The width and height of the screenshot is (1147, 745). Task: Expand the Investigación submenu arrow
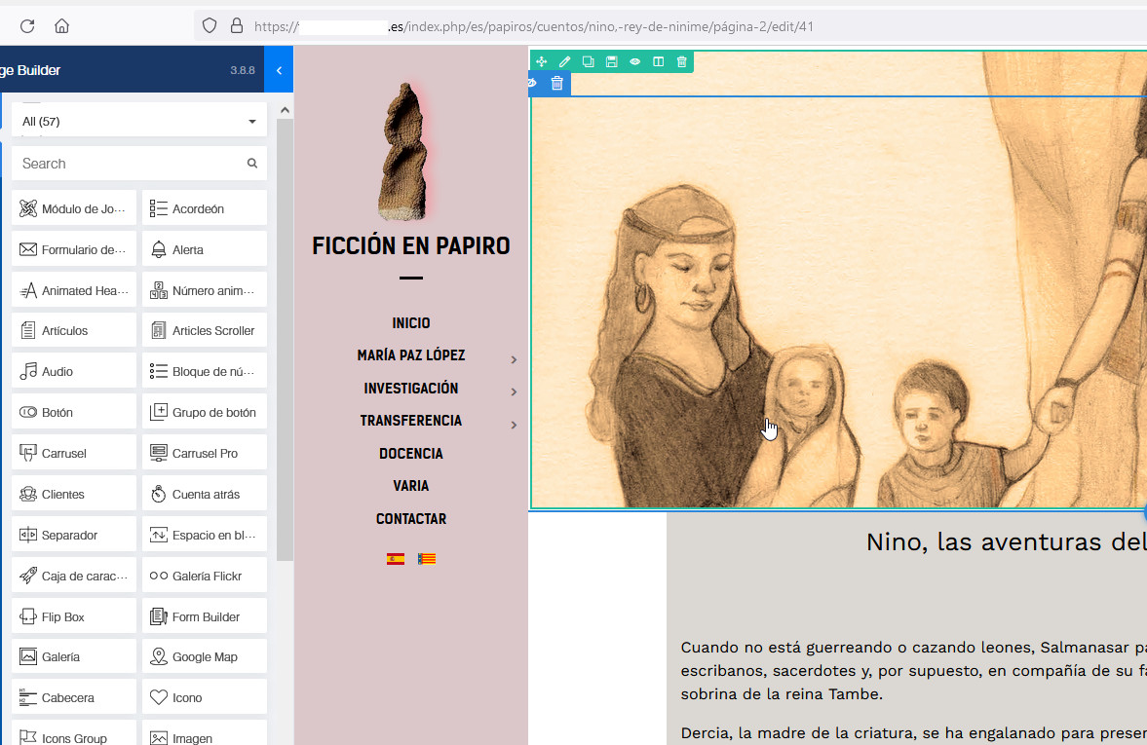tap(514, 391)
